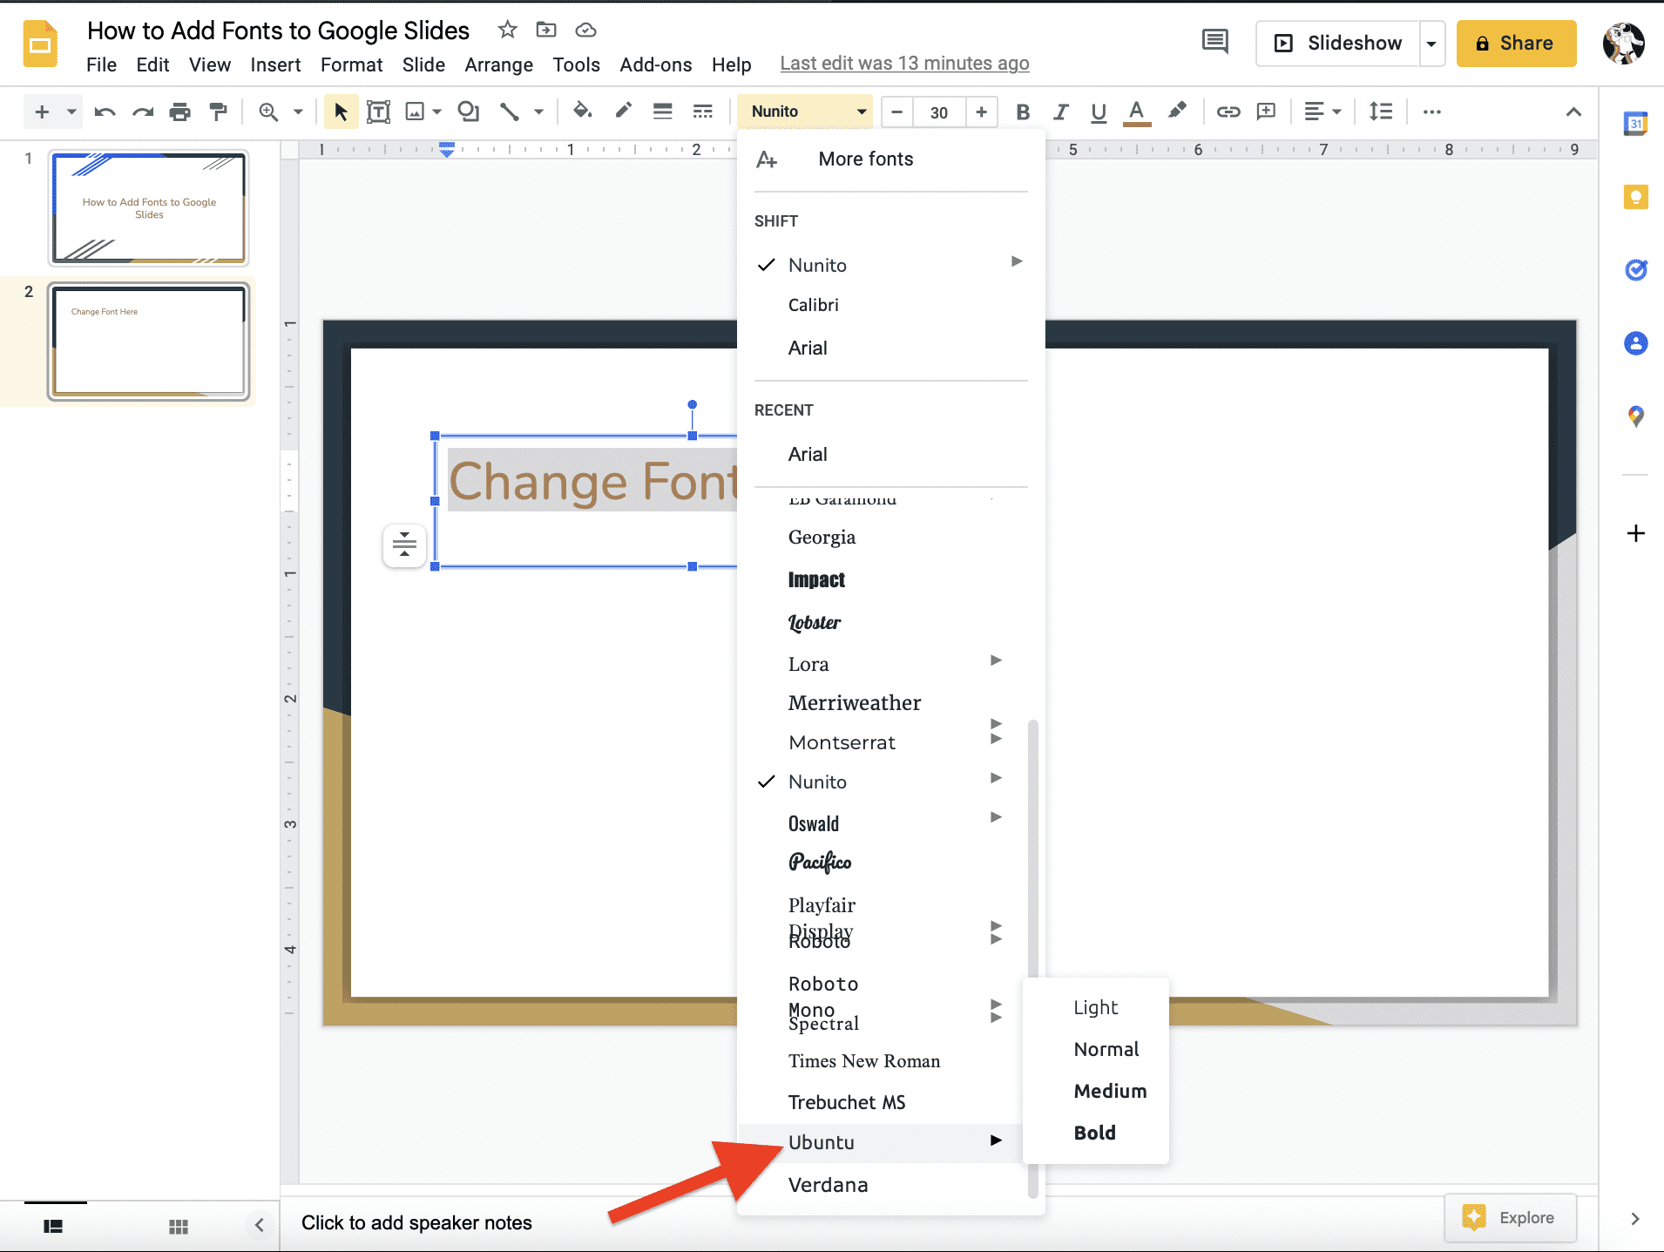Click the Fill color bucket icon
Image resolution: width=1664 pixels, height=1252 pixels.
click(582, 111)
